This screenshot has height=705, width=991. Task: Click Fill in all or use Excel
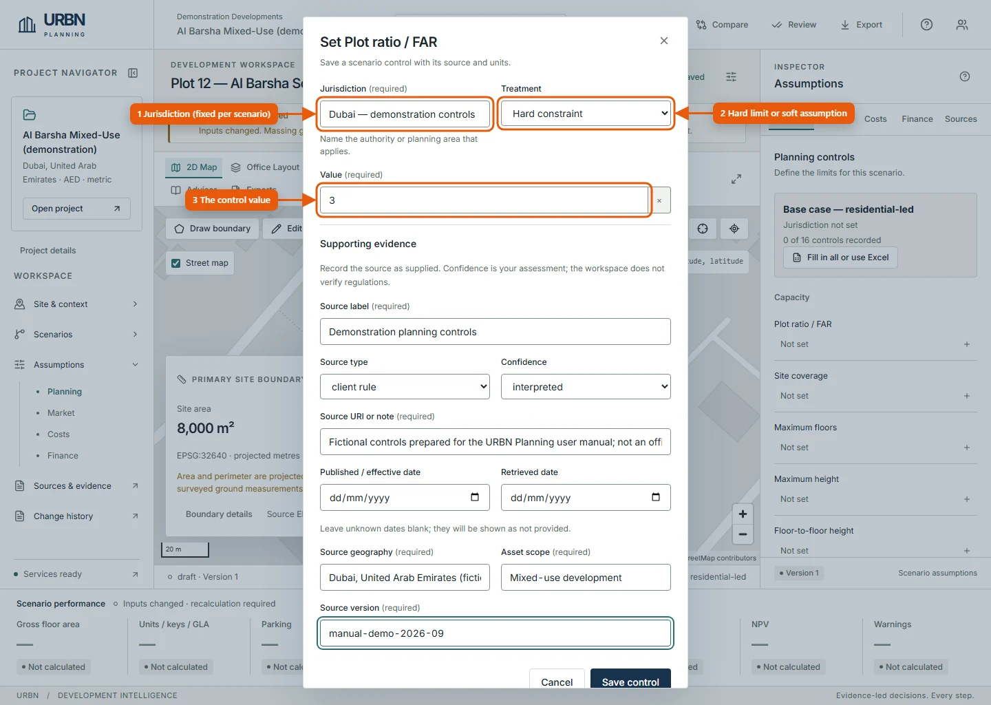[840, 257]
